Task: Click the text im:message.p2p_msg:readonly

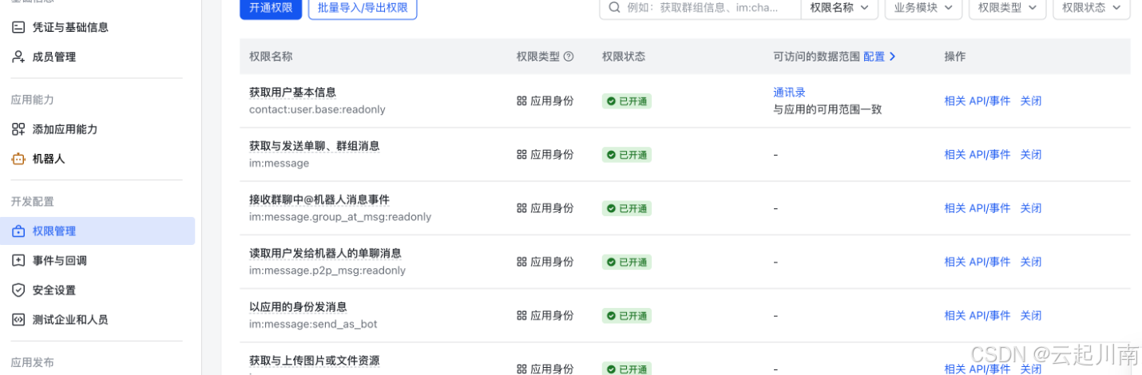Action: pos(327,270)
